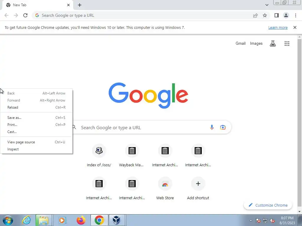Choose Cast... from context menu
This screenshot has height=226, width=302.
pyautogui.click(x=36, y=132)
